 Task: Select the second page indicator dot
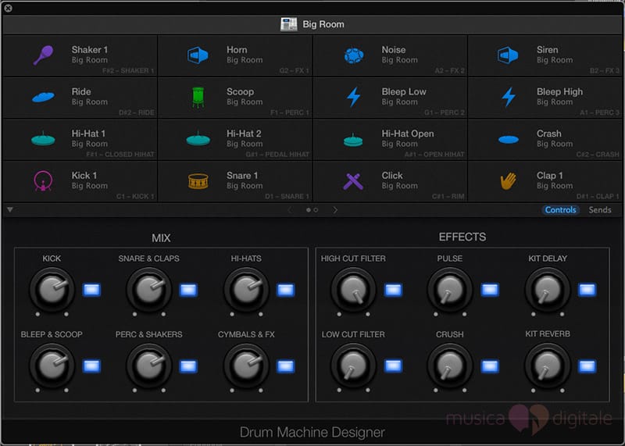(x=316, y=209)
